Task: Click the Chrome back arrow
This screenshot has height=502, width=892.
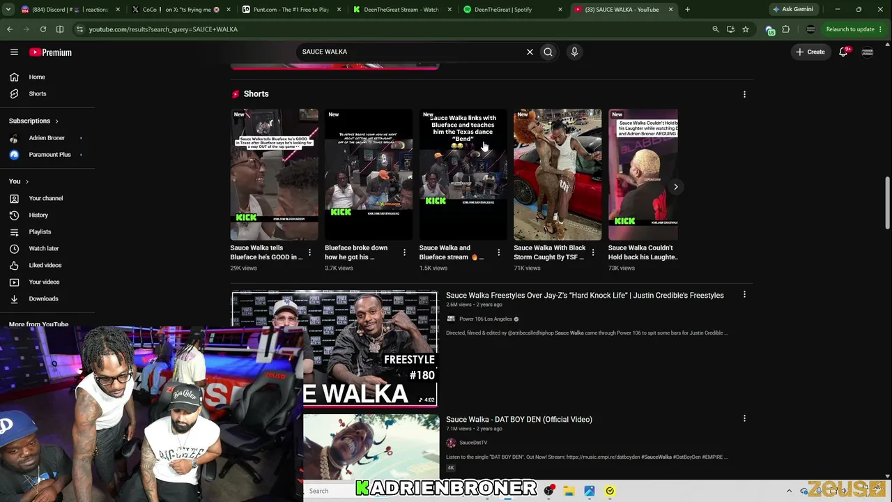Action: [10, 29]
